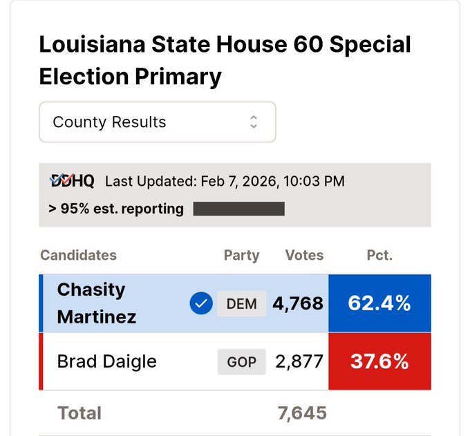This screenshot has width=470, height=436.
Task: Click the GOP party badge
Action: click(x=241, y=361)
